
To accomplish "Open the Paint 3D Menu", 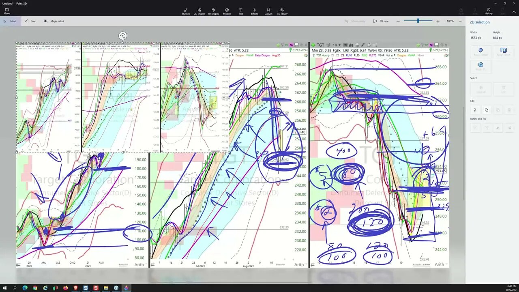I will pos(7,11).
